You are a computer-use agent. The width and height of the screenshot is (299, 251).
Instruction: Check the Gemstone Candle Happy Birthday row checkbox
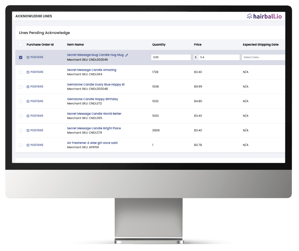point(21,101)
